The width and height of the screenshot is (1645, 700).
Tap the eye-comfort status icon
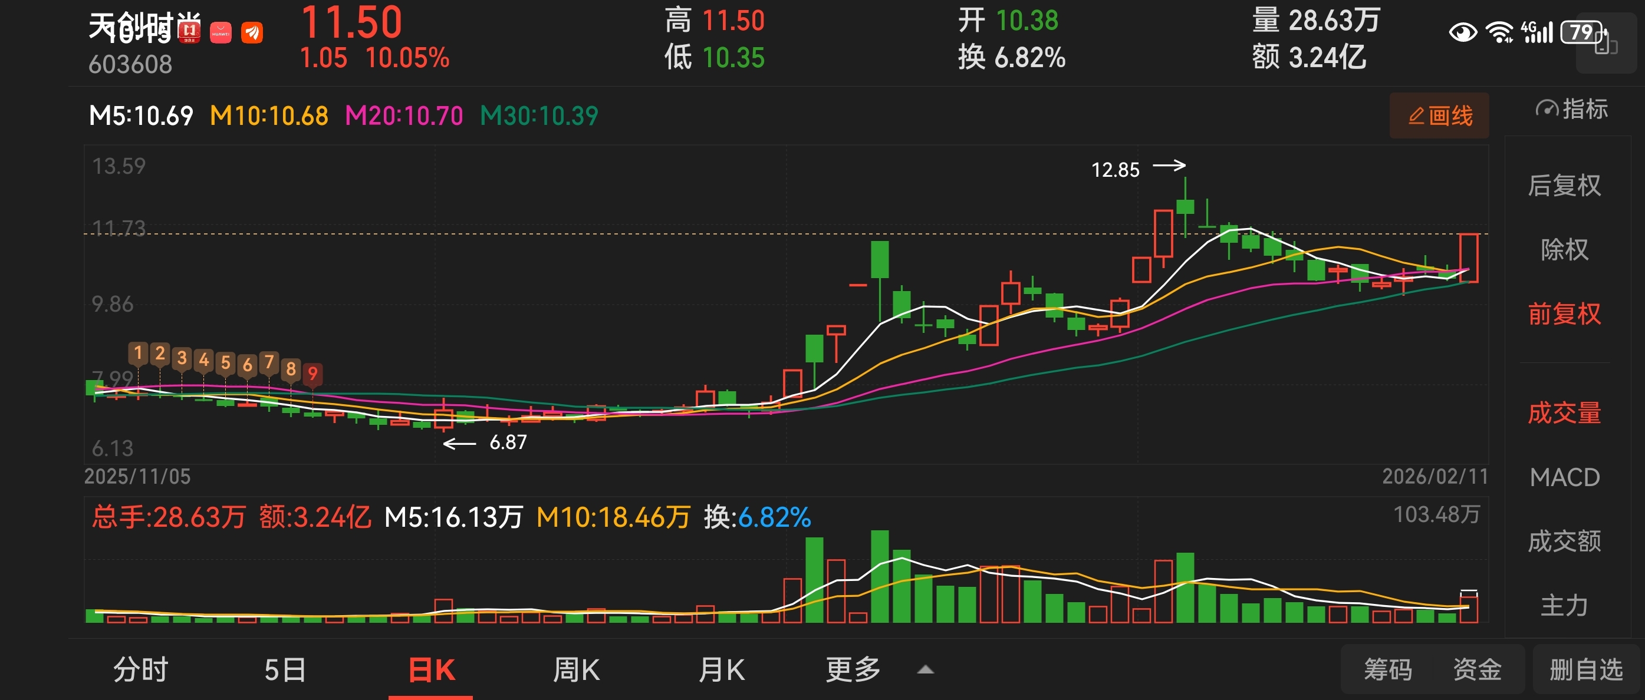1462,32
